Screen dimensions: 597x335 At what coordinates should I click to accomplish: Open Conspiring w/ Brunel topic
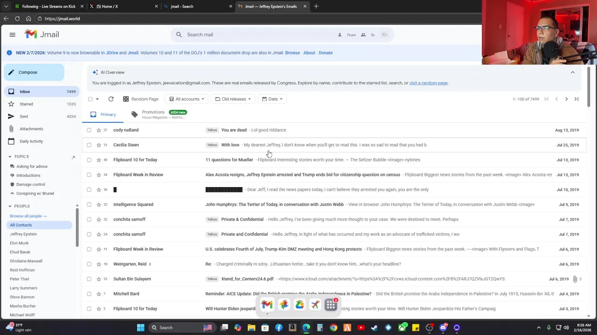click(x=35, y=194)
